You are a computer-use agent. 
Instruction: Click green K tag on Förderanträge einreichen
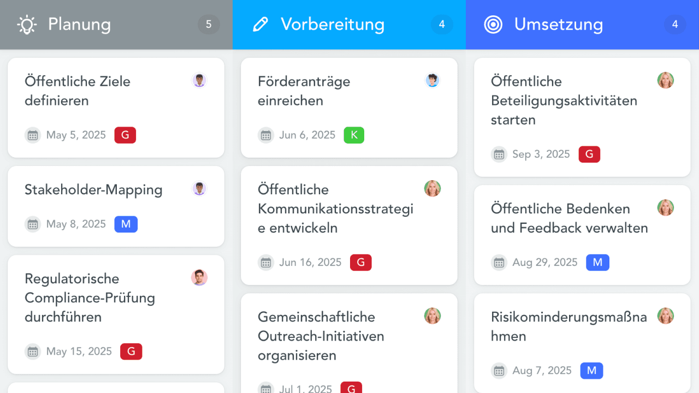(354, 135)
